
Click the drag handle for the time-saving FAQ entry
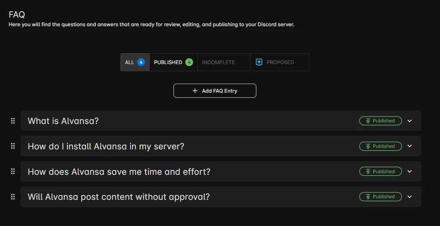pyautogui.click(x=13, y=172)
